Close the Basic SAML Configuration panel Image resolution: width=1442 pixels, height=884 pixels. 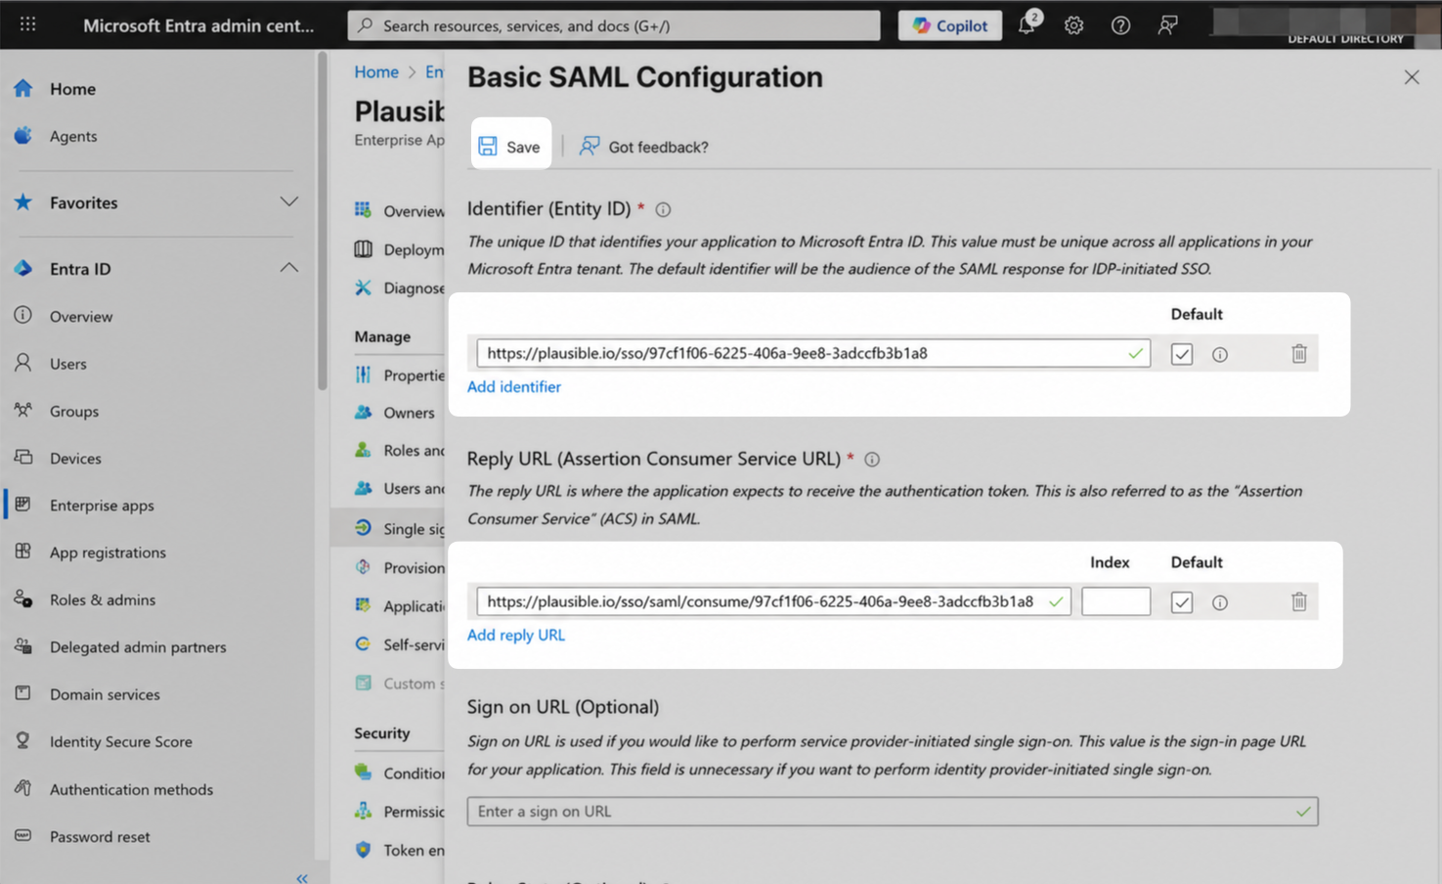[x=1412, y=77]
